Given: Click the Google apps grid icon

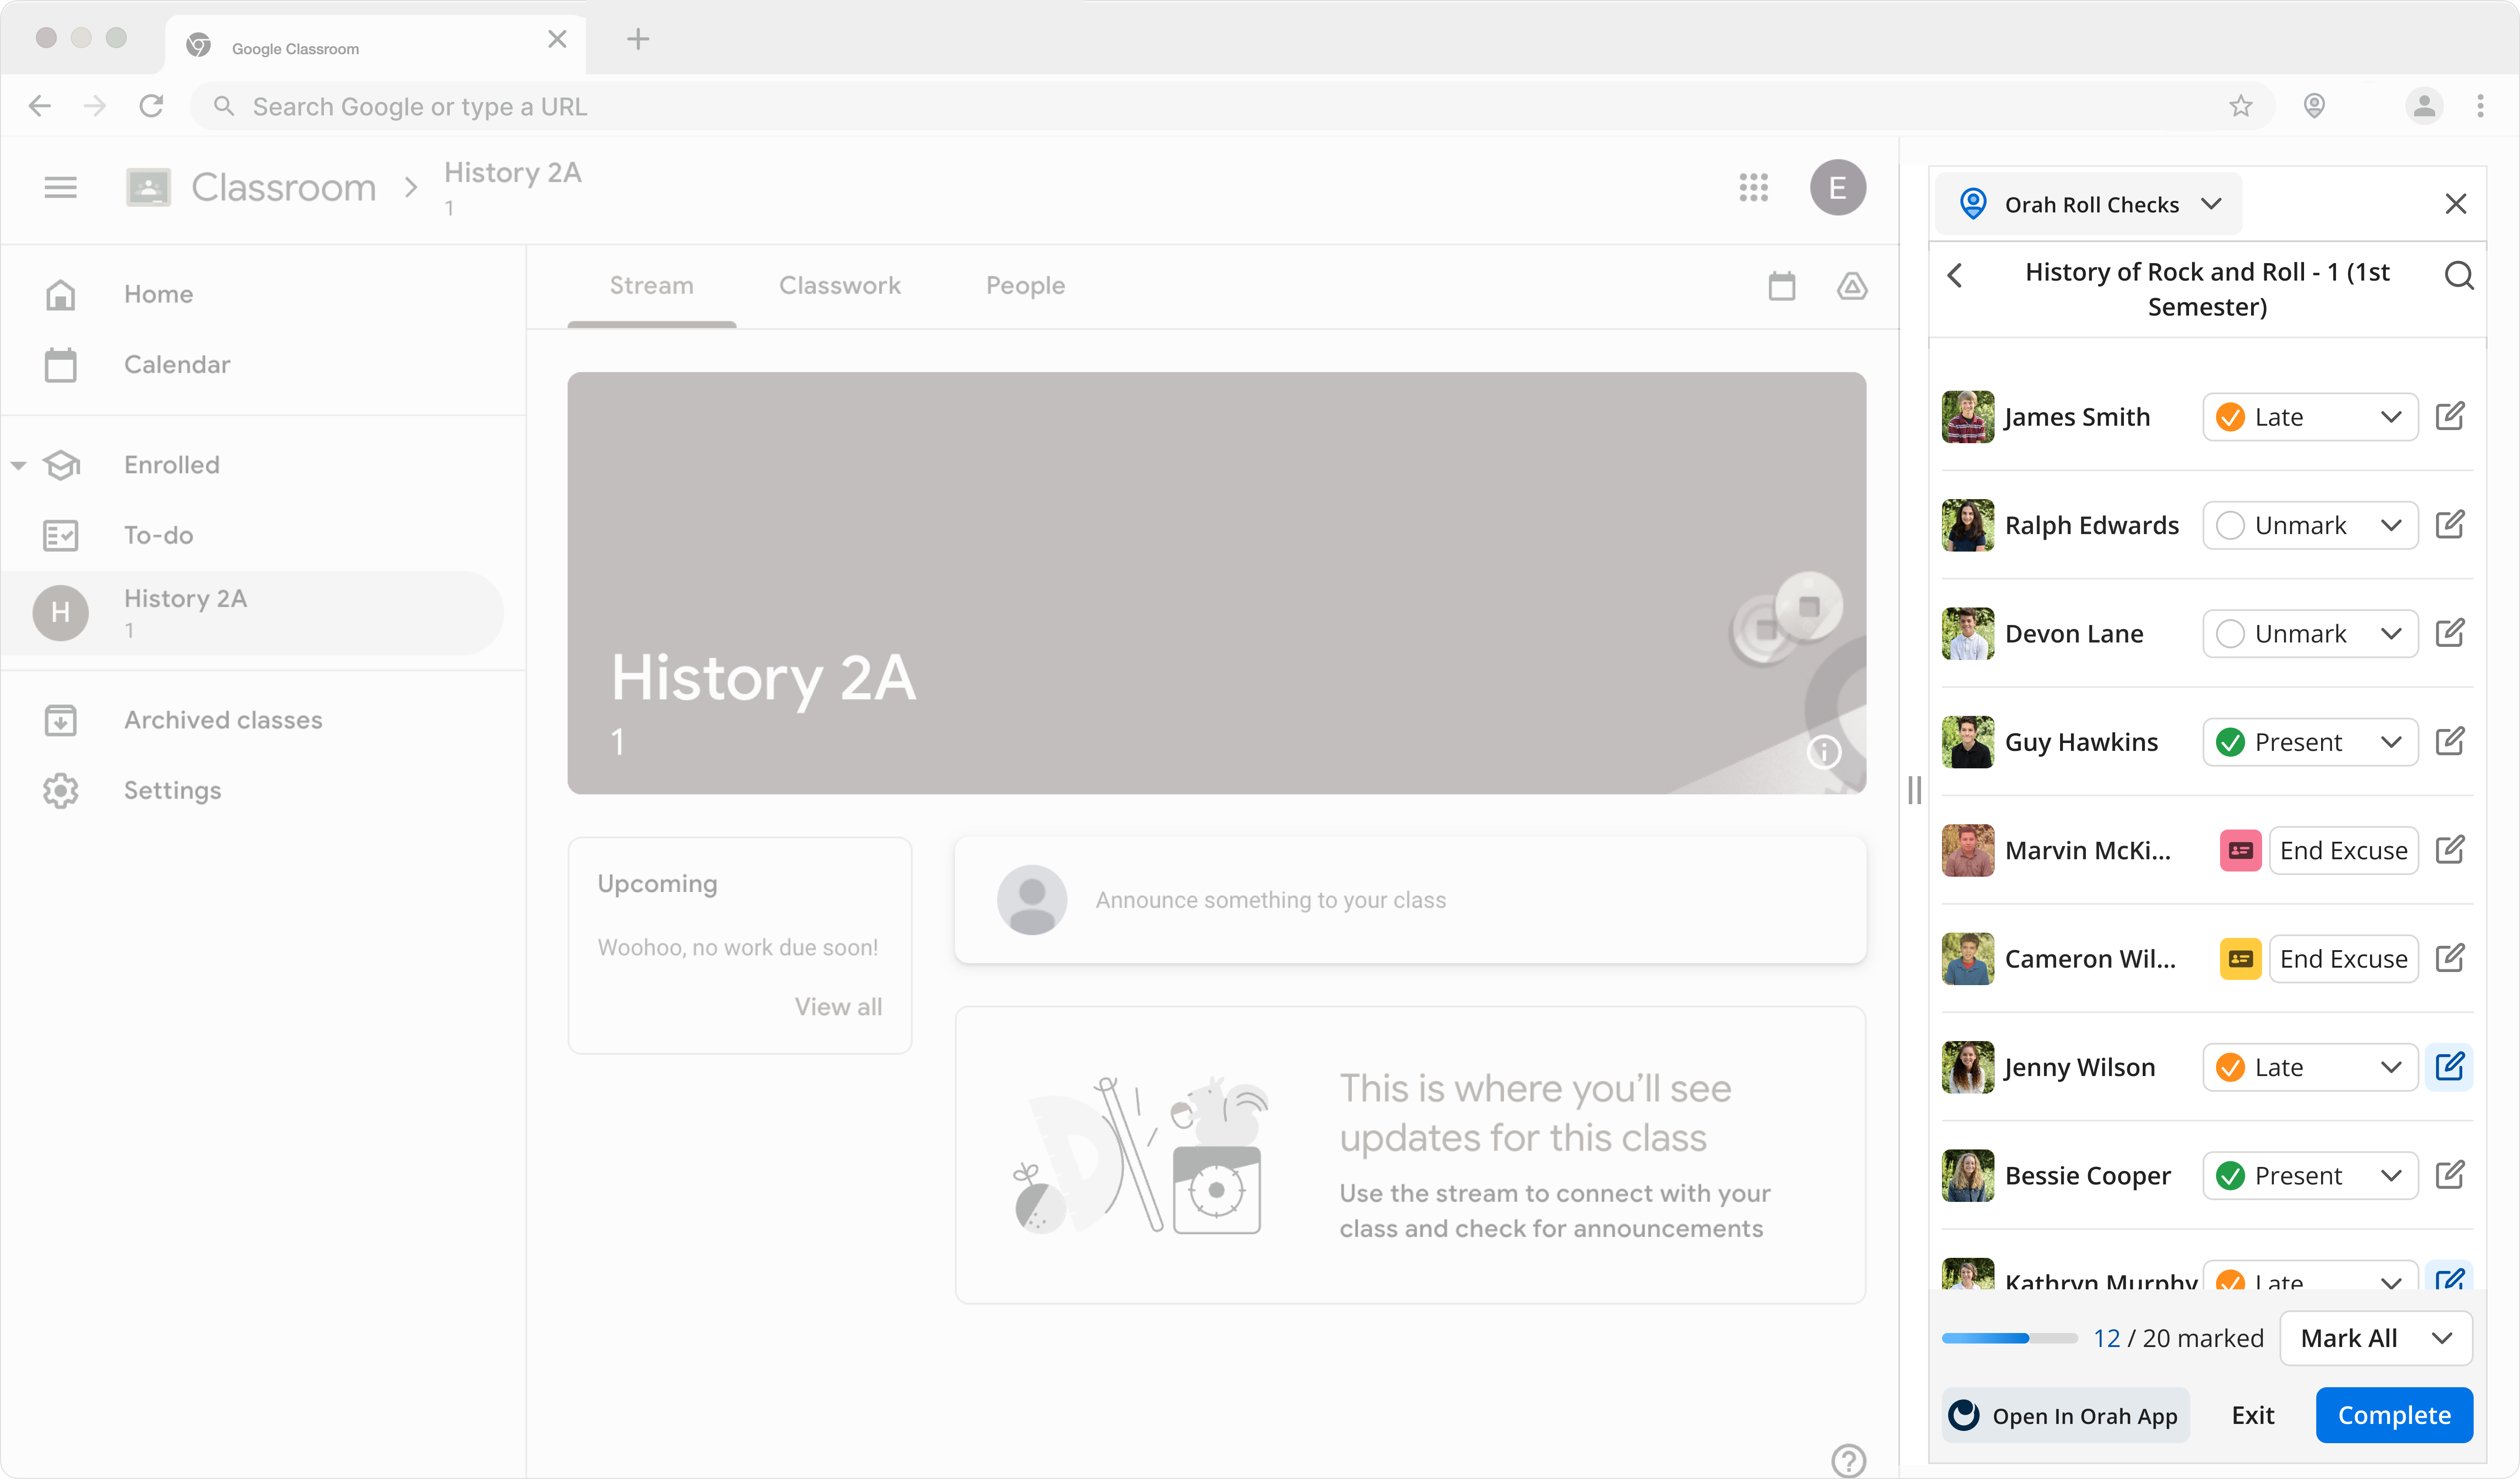Looking at the screenshot, I should [1753, 187].
